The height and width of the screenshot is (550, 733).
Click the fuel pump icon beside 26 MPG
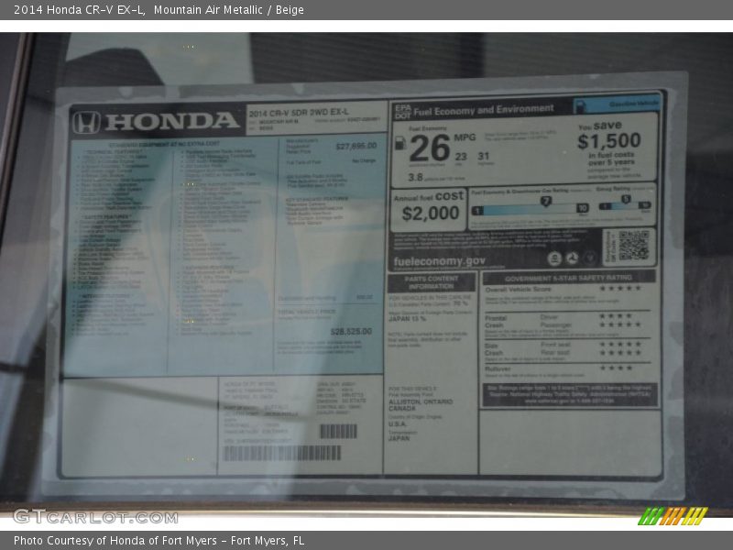(x=400, y=143)
